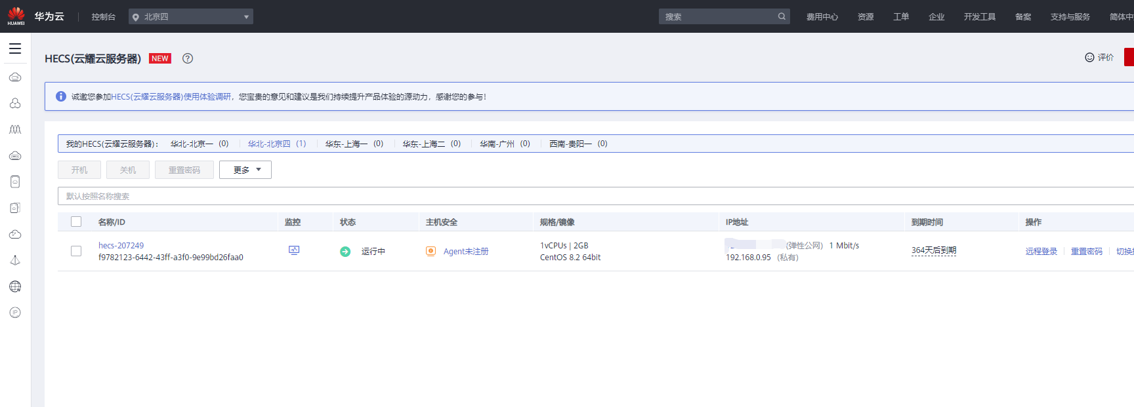Click the cloud icon just below hamburger menu
Screen dimensions: 1134x407
(15, 77)
